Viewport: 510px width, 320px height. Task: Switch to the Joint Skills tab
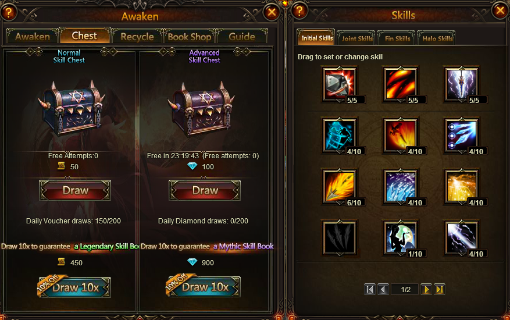(x=357, y=38)
